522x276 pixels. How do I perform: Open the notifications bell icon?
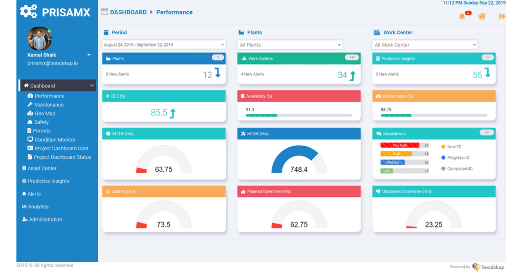[462, 16]
